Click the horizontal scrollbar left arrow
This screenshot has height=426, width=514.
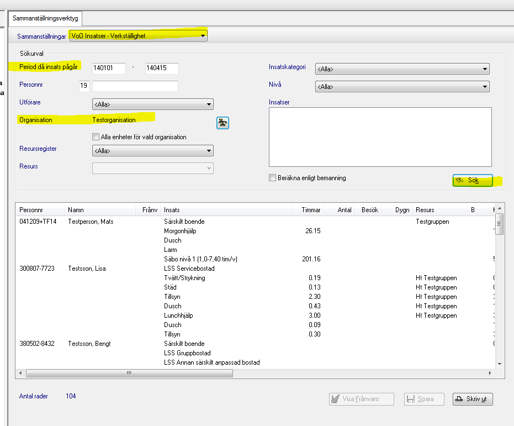(x=20, y=373)
